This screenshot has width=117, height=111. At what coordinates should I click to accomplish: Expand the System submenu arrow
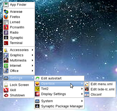82,101
